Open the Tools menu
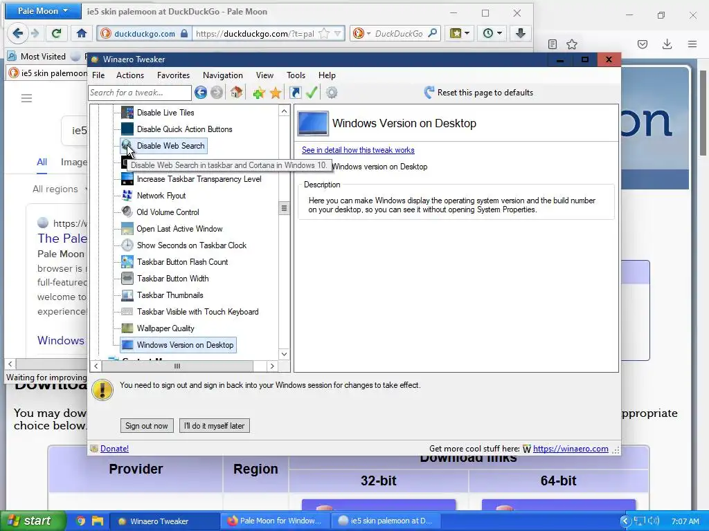The image size is (709, 531). pos(296,75)
